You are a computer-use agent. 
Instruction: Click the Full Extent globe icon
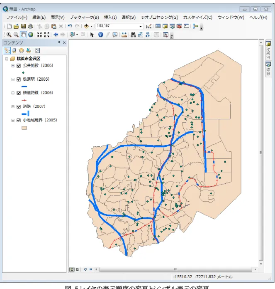pyautogui.click(x=31, y=35)
